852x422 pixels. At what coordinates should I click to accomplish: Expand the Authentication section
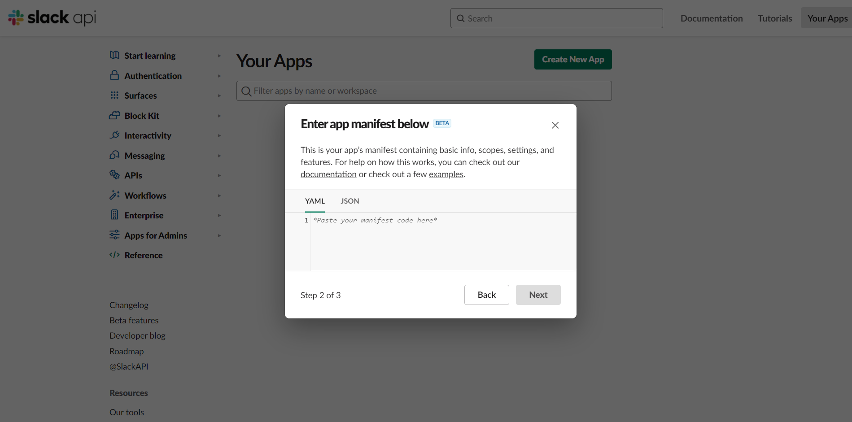pos(219,76)
